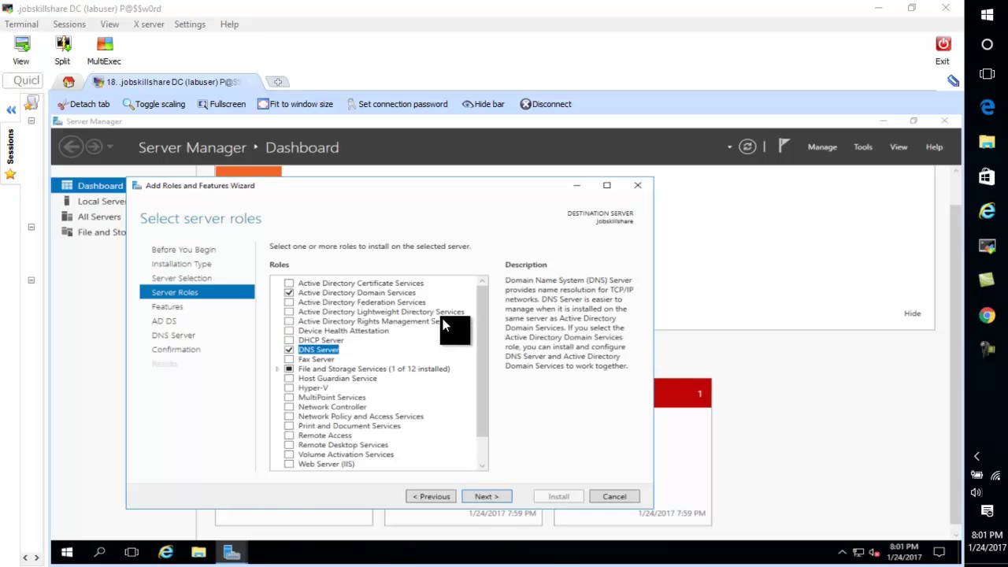Click the remote Windows Start button
Screen dimensions: 1008x567
pos(67,552)
